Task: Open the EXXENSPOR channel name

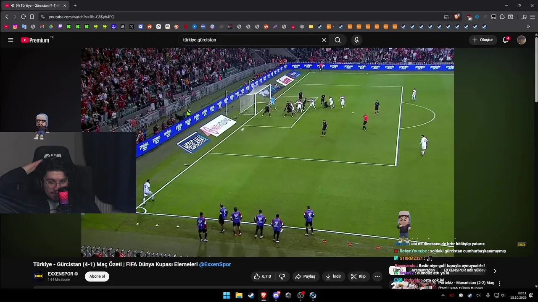Action: point(61,274)
